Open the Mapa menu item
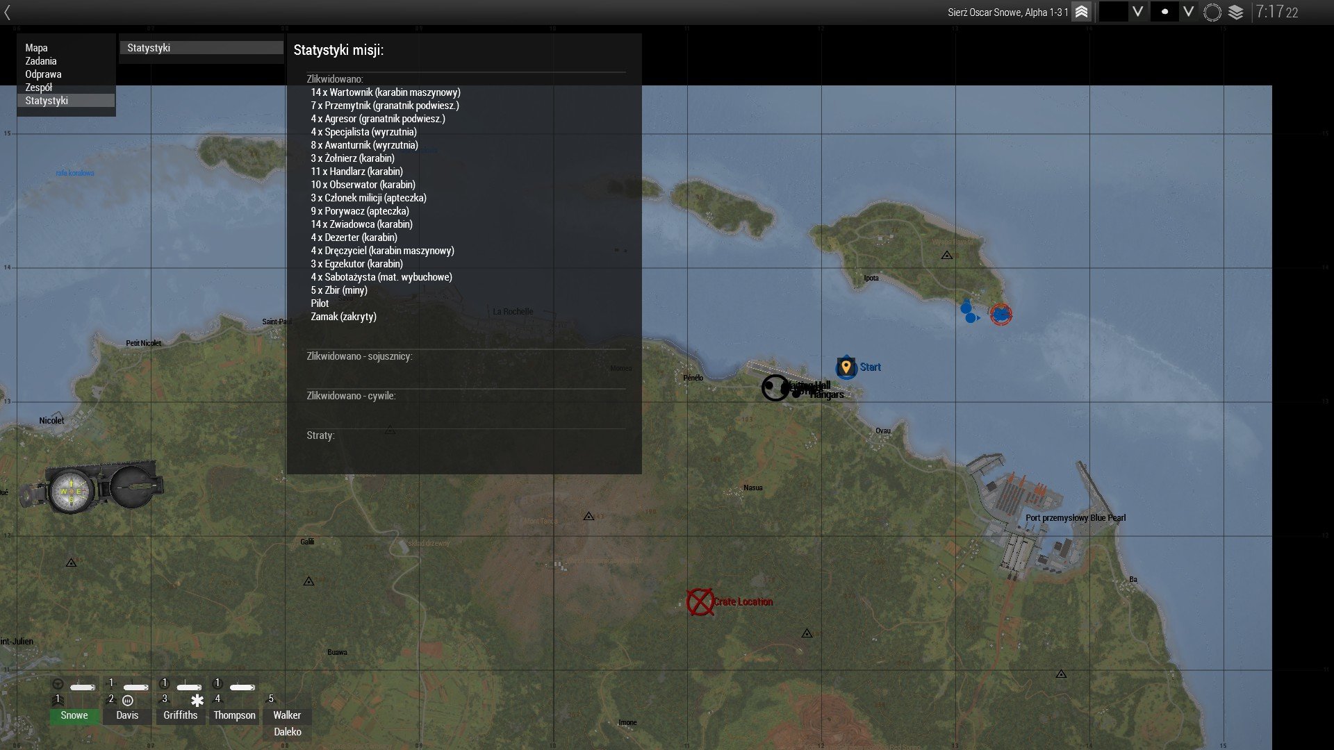This screenshot has width=1334, height=750. tap(36, 48)
